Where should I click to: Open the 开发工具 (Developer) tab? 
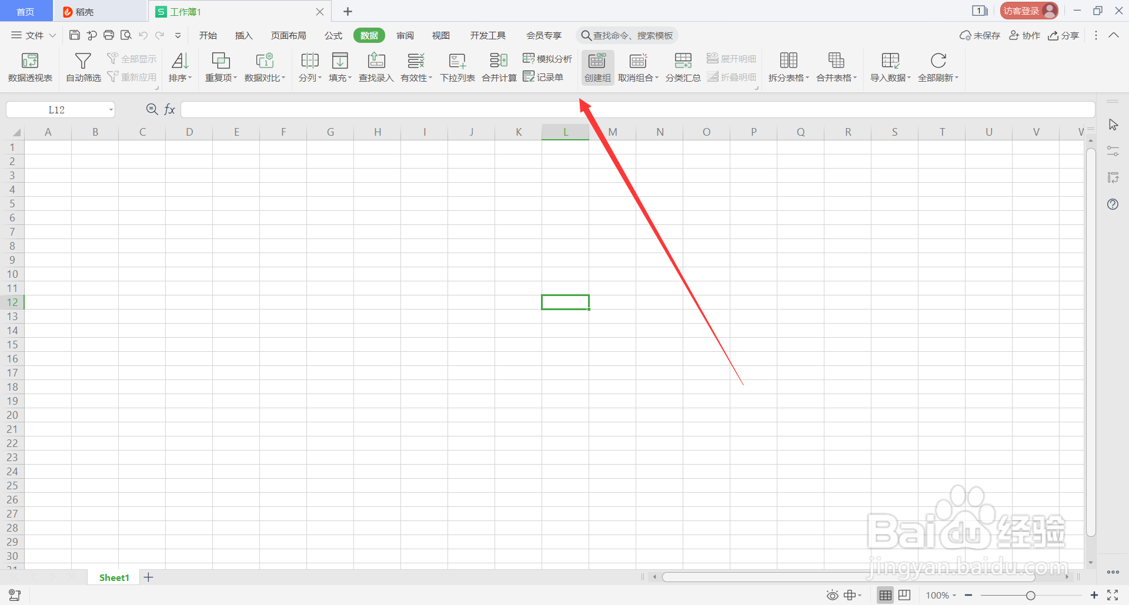pos(487,35)
